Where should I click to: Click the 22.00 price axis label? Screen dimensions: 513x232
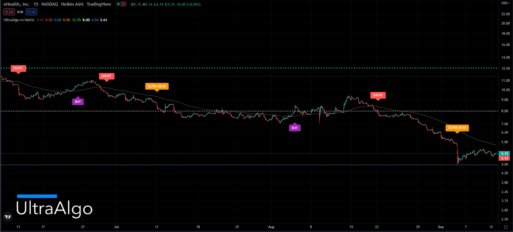tap(505, 14)
